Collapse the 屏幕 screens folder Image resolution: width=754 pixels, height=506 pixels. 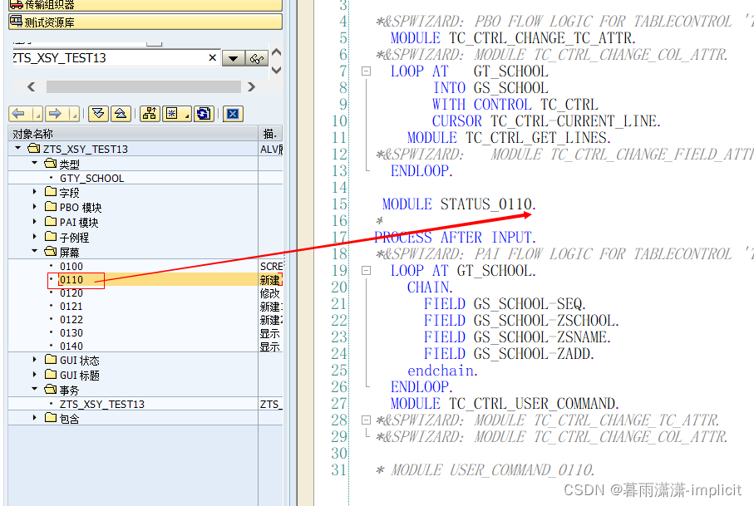(34, 251)
